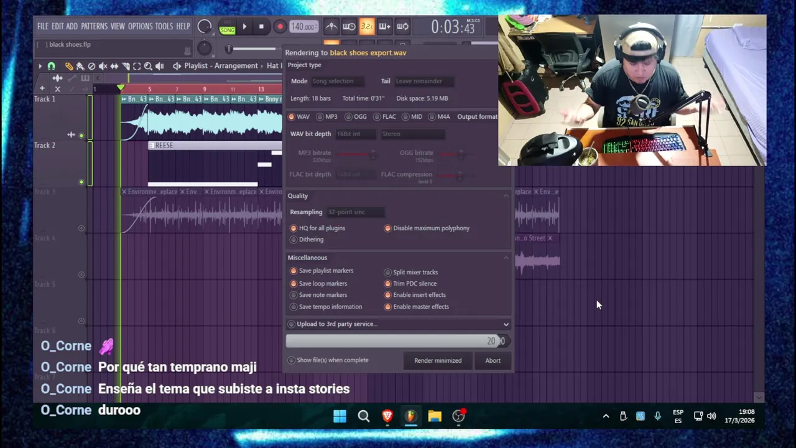
Task: Toggle the overdub/blend recording icon
Action: click(x=384, y=26)
